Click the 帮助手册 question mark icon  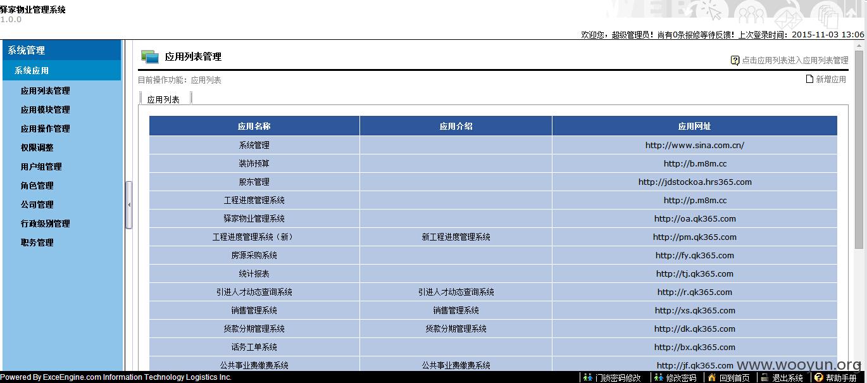(x=818, y=378)
